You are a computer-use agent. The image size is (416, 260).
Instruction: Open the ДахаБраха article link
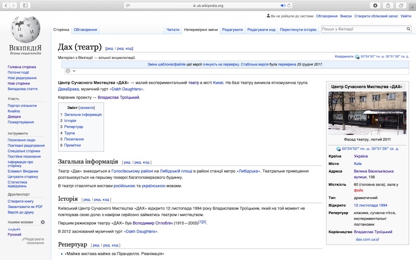pos(68,89)
